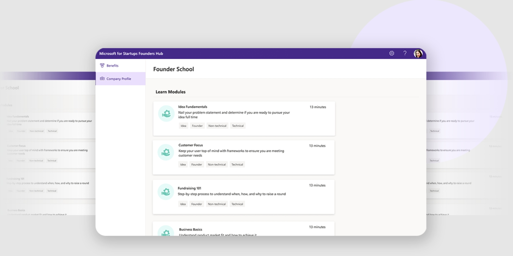Screen dimensions: 513x256
Task: Open Customer Focus module title
Action: (x=190, y=145)
